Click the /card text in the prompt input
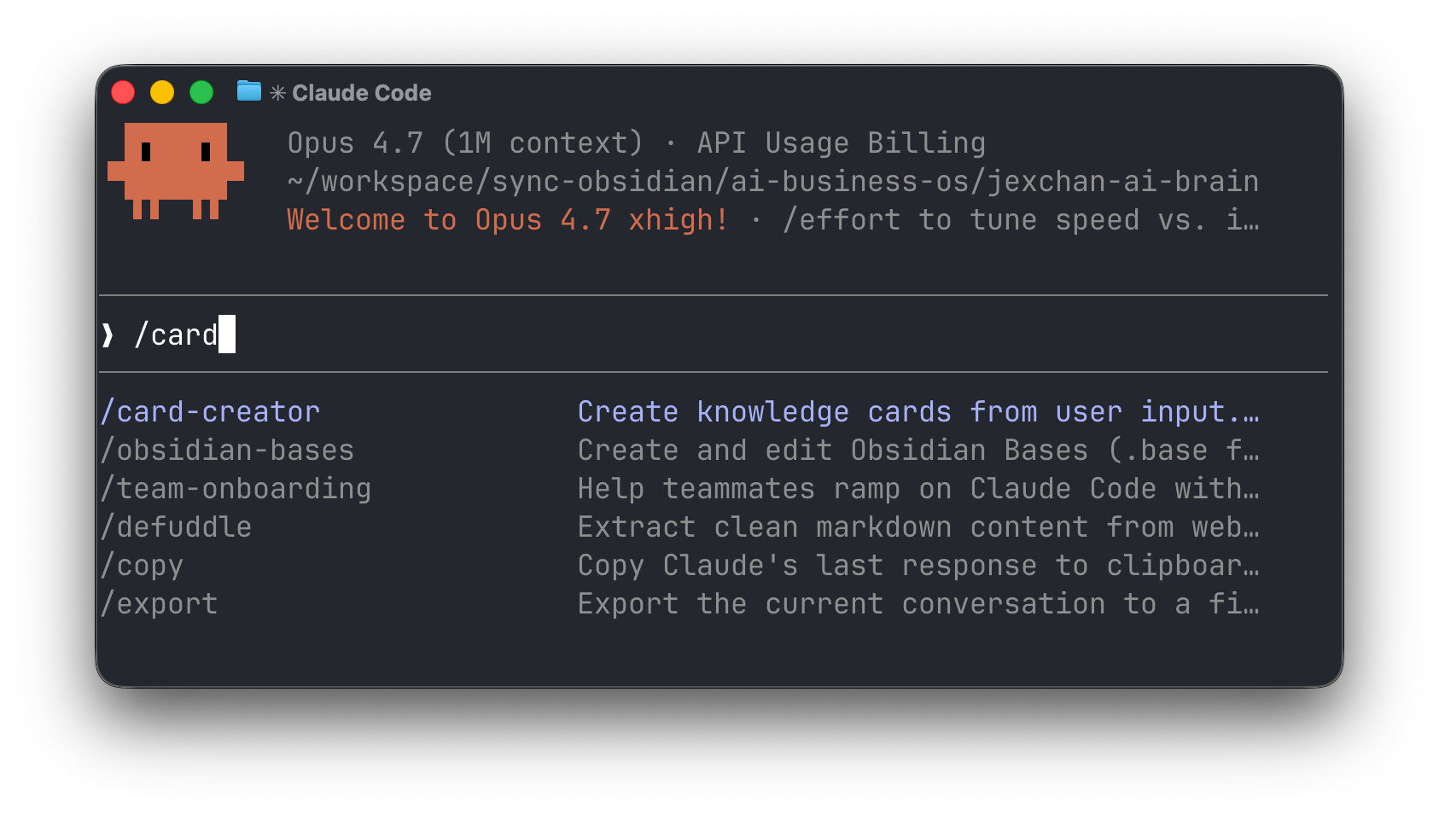This screenshot has height=814, width=1439. 176,334
